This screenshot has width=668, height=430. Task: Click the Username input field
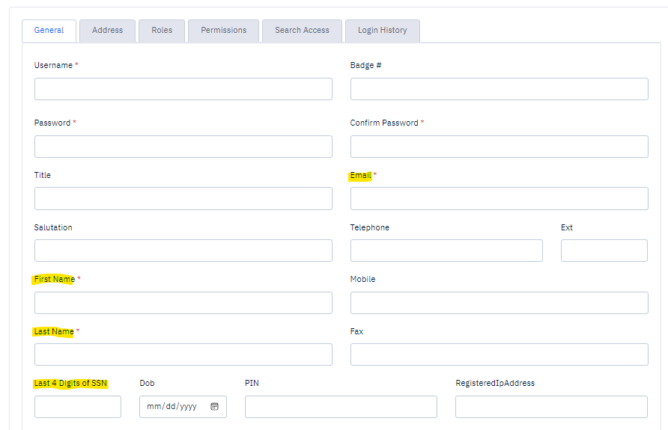tap(183, 89)
